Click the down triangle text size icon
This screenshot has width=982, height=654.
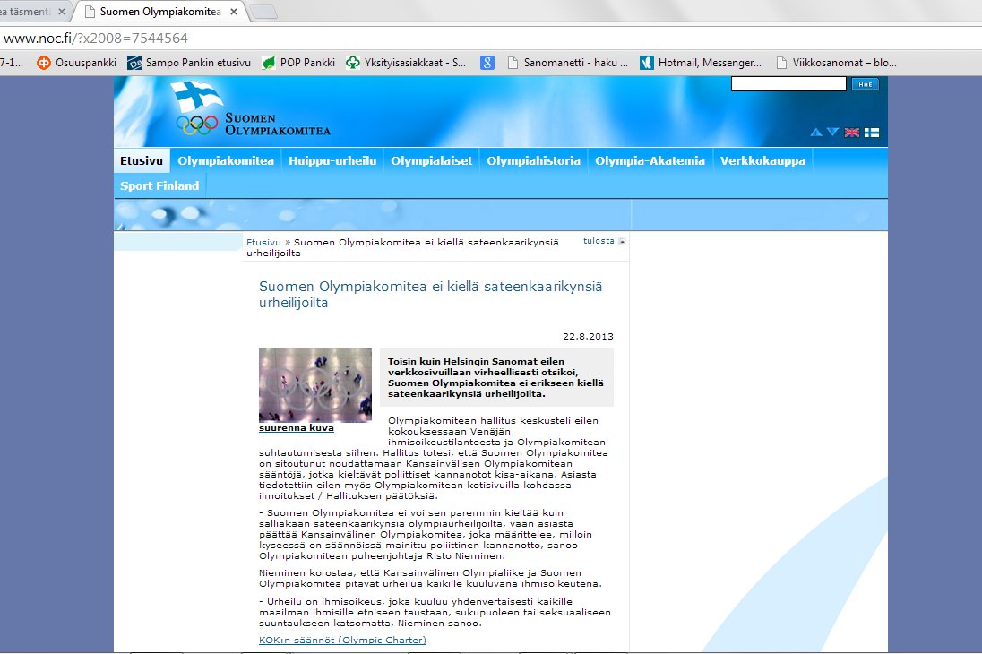click(833, 133)
